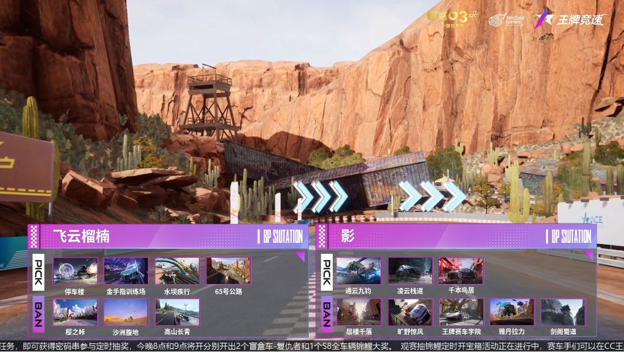The height and width of the screenshot is (352, 624).
Task: Select the 凌云栈道 track thumbnail
Action: pos(410,271)
